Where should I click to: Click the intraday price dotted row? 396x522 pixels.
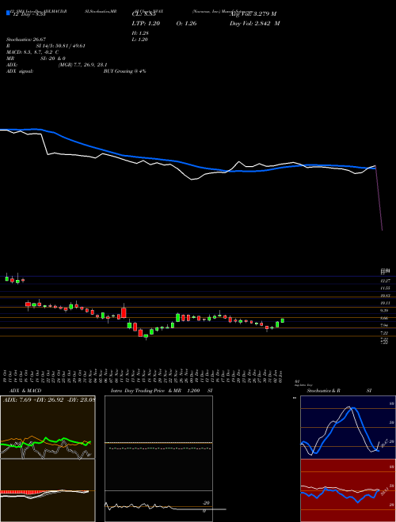(x=160, y=448)
